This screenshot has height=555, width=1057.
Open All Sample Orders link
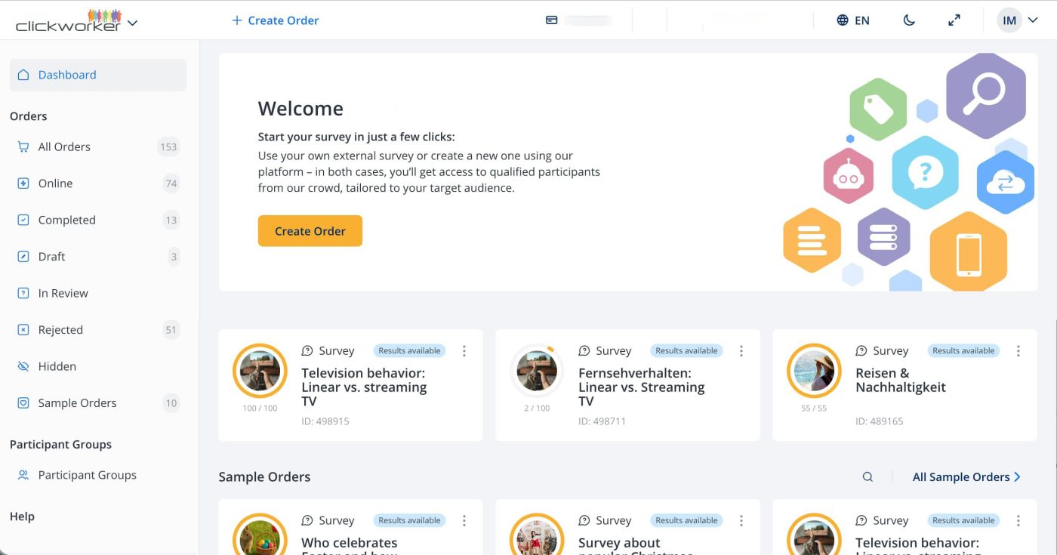click(966, 477)
